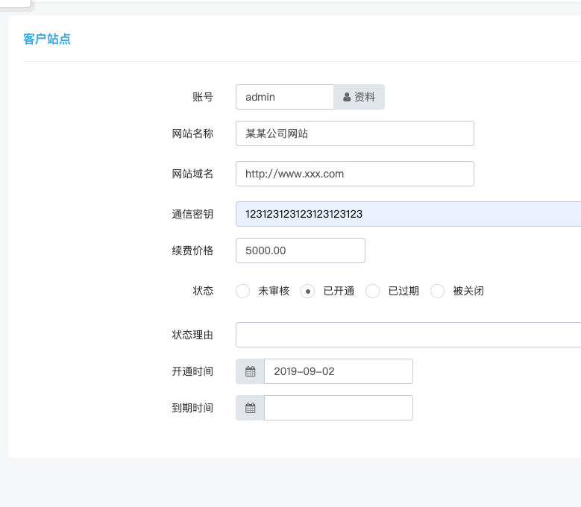Click the 账号 label
Image resolution: width=581 pixels, height=507 pixels.
pos(203,97)
